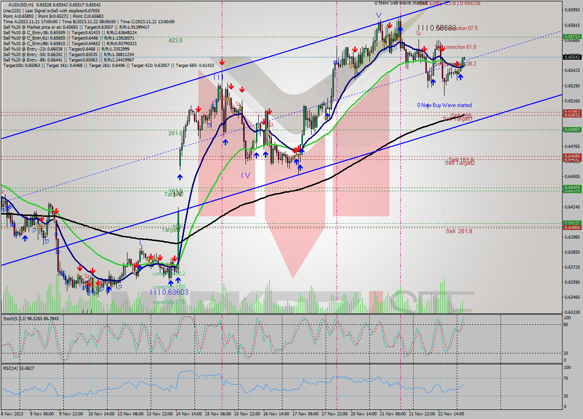The image size is (583, 419).
Task: Click the '14 Nov 14:00' time axis label
Action: coord(189,414)
